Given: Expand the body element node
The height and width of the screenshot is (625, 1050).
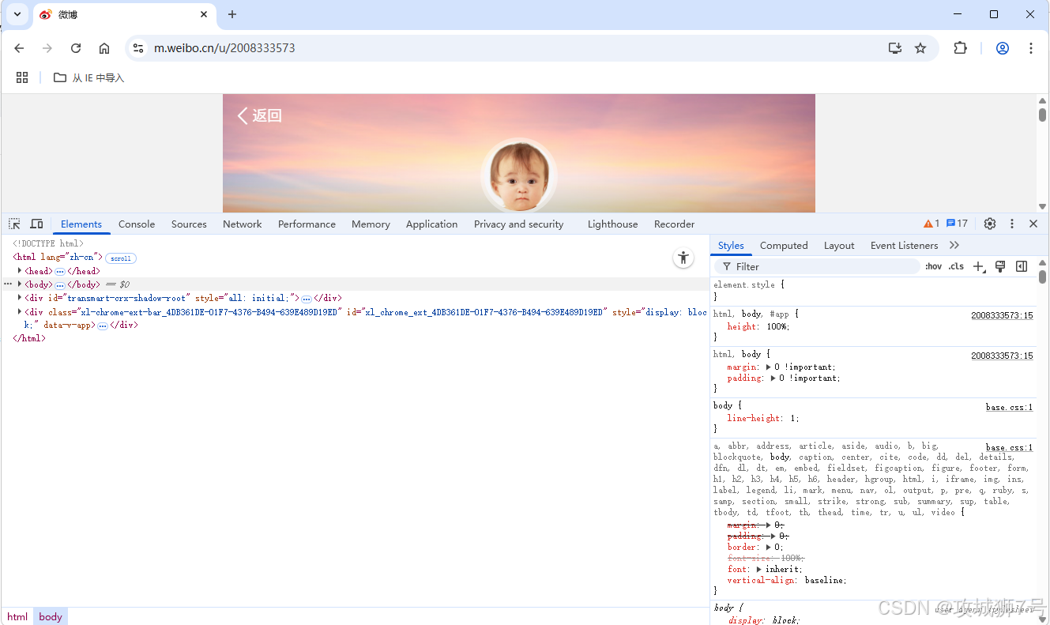Looking at the screenshot, I should pos(20,284).
